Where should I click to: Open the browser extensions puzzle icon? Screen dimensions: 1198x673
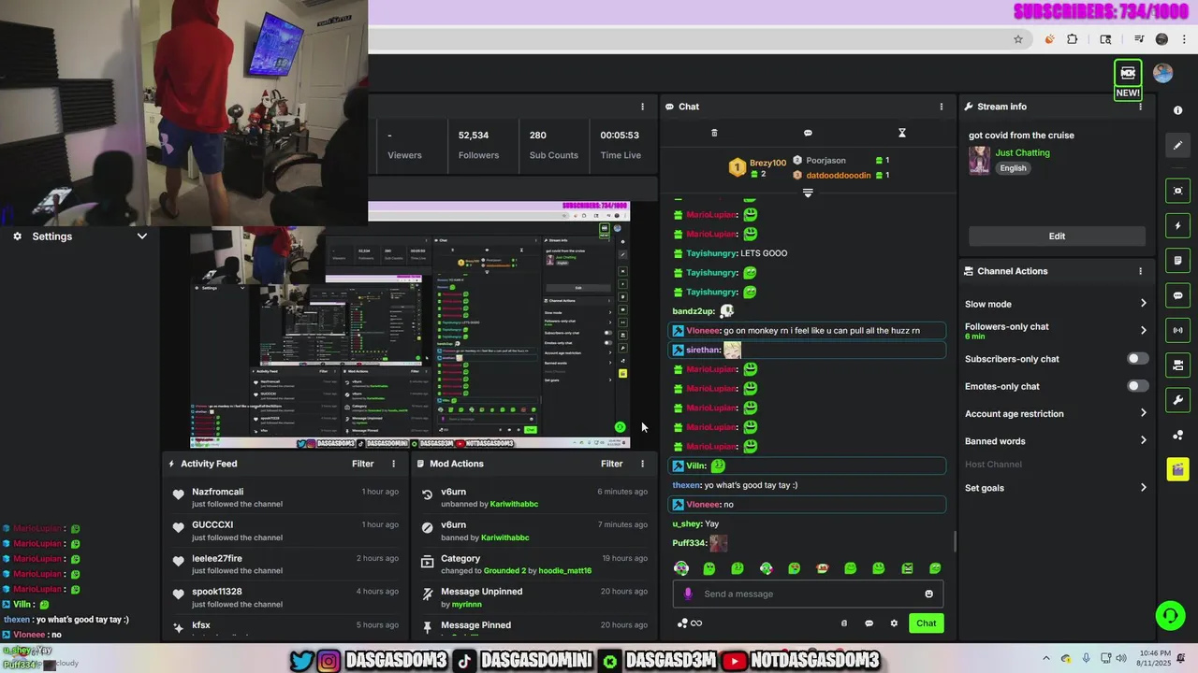point(1073,39)
